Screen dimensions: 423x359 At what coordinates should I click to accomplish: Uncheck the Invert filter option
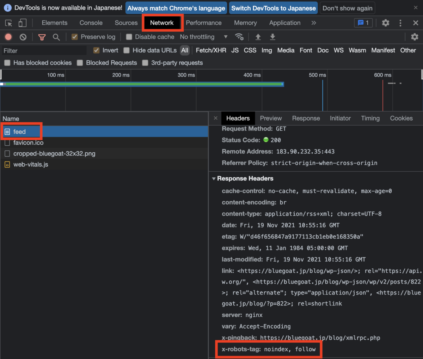[96, 50]
